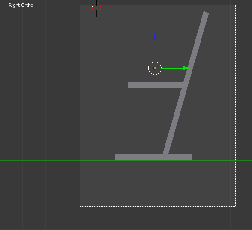
Task: Select the orange-outlined chair seat object
Action: click(158, 85)
